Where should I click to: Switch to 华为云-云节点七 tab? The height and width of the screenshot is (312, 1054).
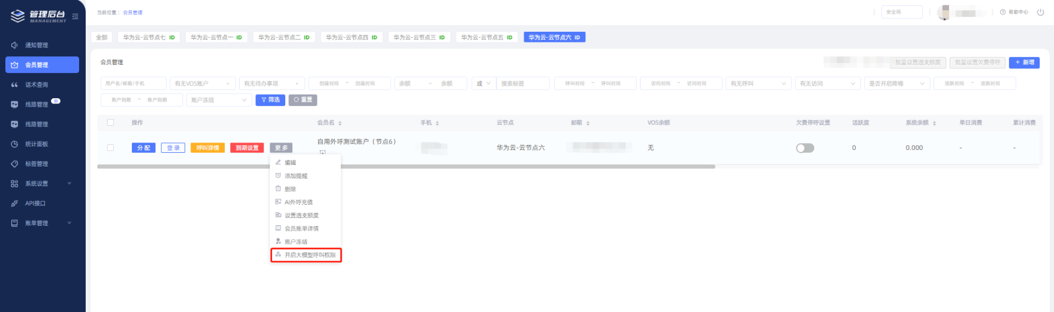(x=149, y=37)
